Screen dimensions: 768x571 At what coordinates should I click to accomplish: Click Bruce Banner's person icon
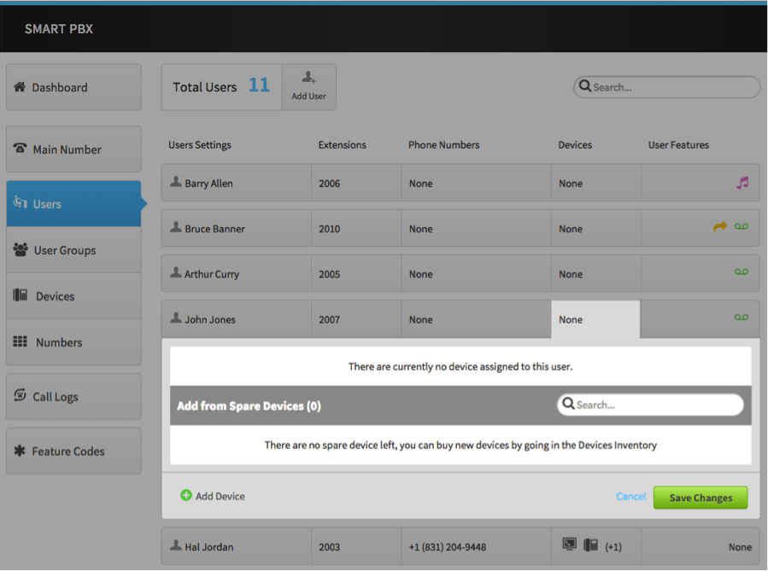[176, 227]
